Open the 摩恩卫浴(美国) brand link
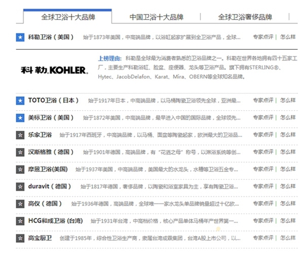This screenshot has height=256, width=304. click(x=48, y=169)
